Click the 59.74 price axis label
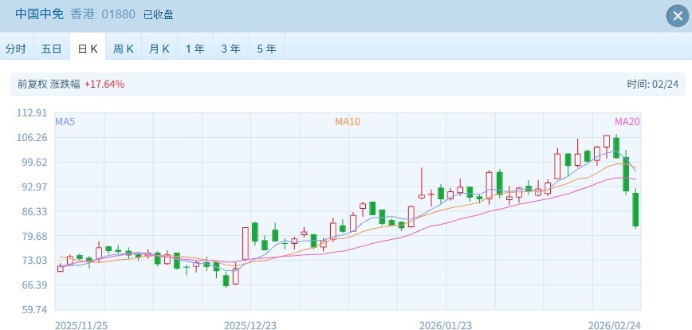This screenshot has height=330, width=692. coord(34,309)
